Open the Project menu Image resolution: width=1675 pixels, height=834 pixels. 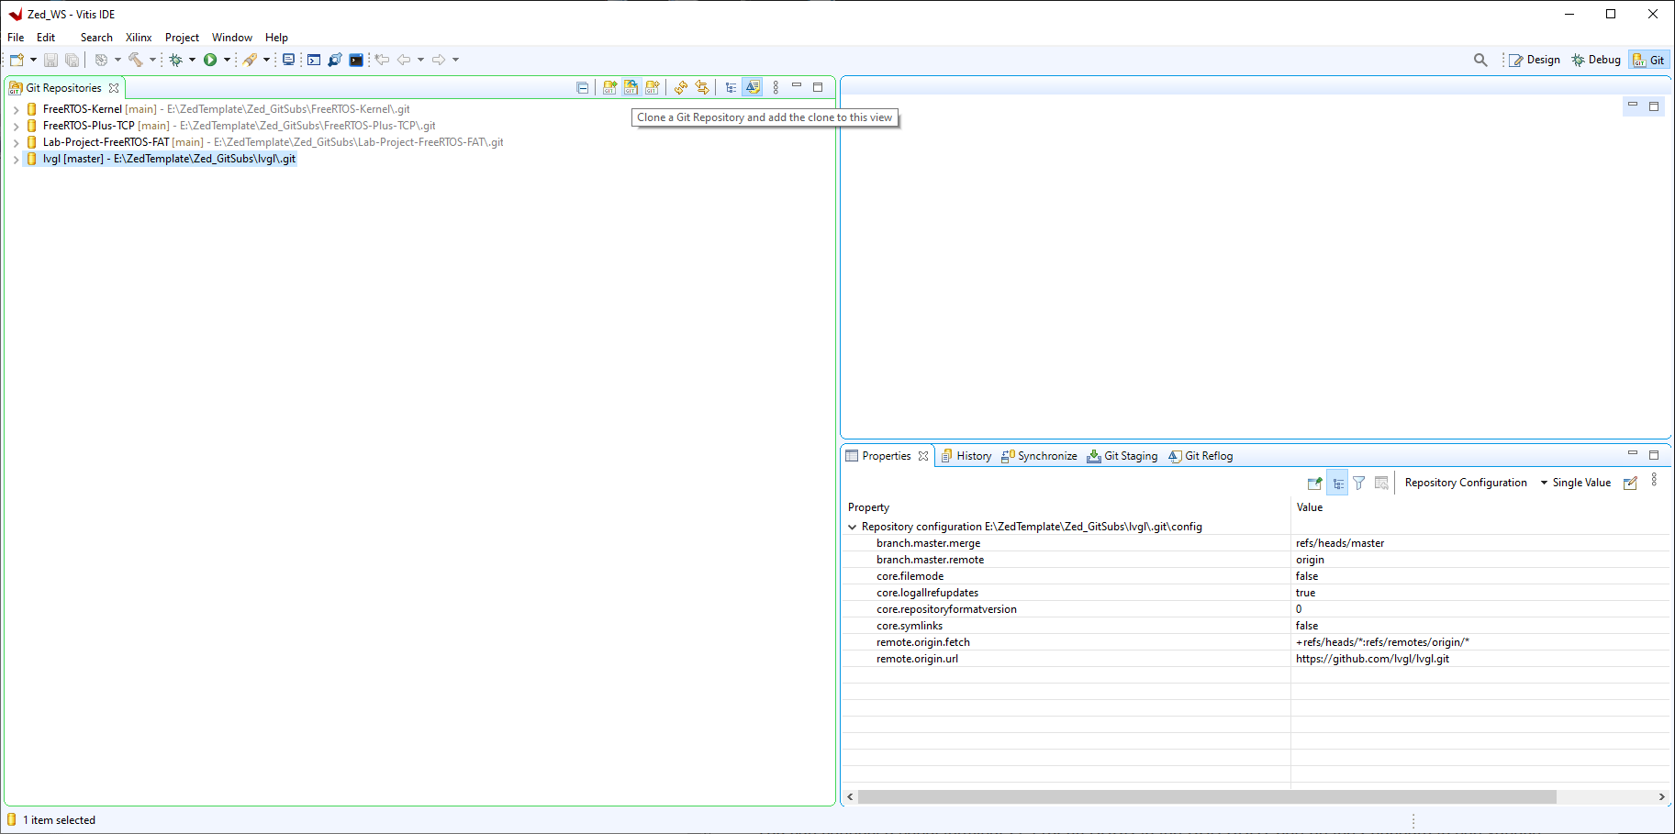[x=182, y=38]
